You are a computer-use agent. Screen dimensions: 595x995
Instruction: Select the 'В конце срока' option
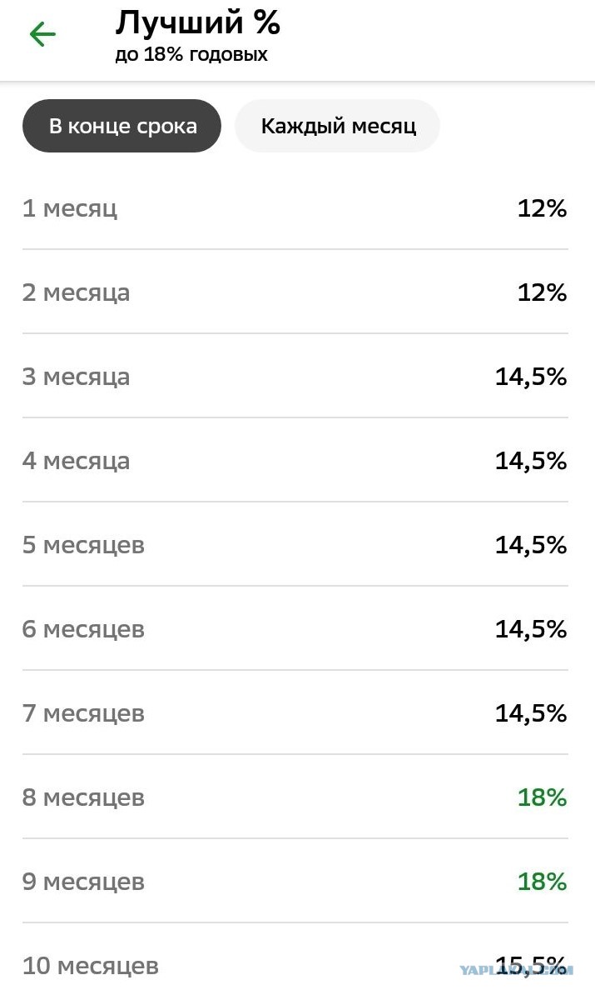(x=121, y=126)
